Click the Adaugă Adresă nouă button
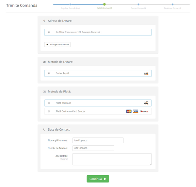This screenshot has width=196, height=187. coord(57,44)
